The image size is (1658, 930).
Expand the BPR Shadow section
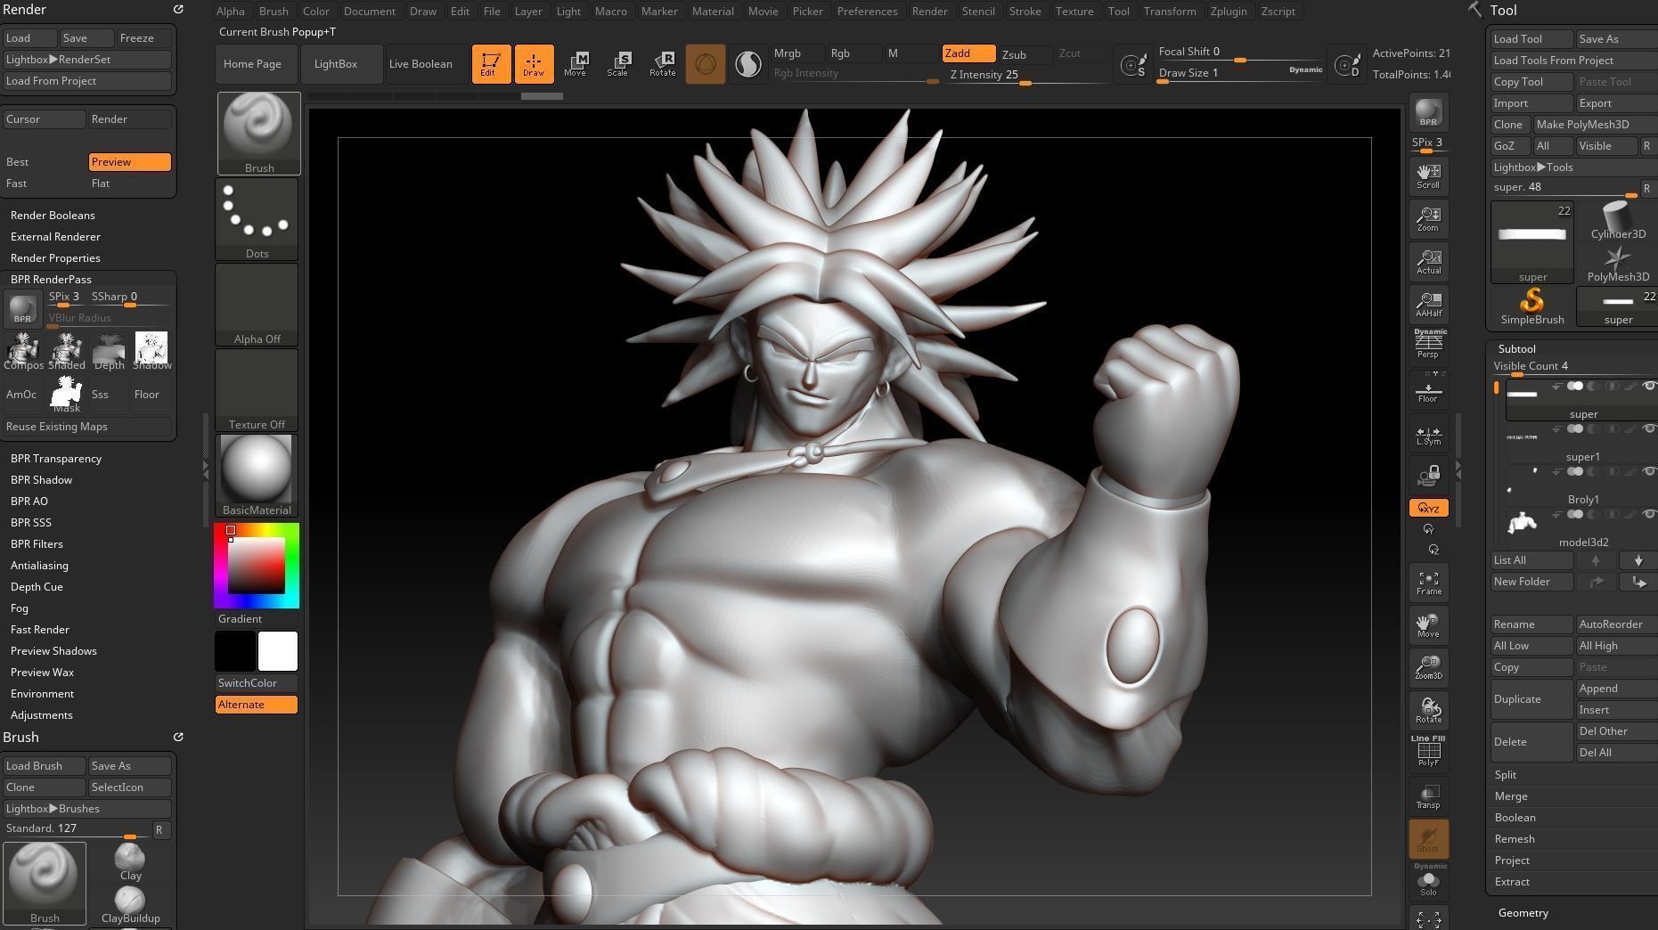click(42, 480)
